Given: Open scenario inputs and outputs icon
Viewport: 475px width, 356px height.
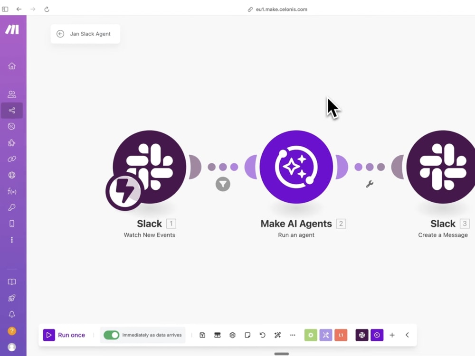Looking at the screenshot, I should [x=218, y=335].
